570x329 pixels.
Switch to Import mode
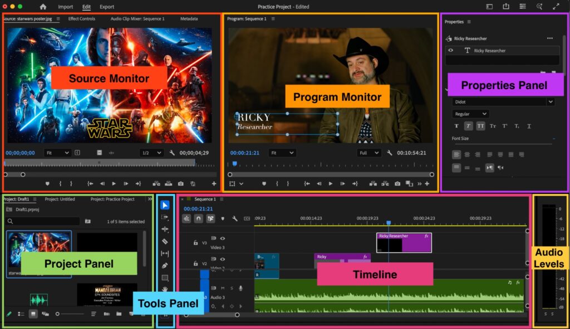pyautogui.click(x=66, y=7)
